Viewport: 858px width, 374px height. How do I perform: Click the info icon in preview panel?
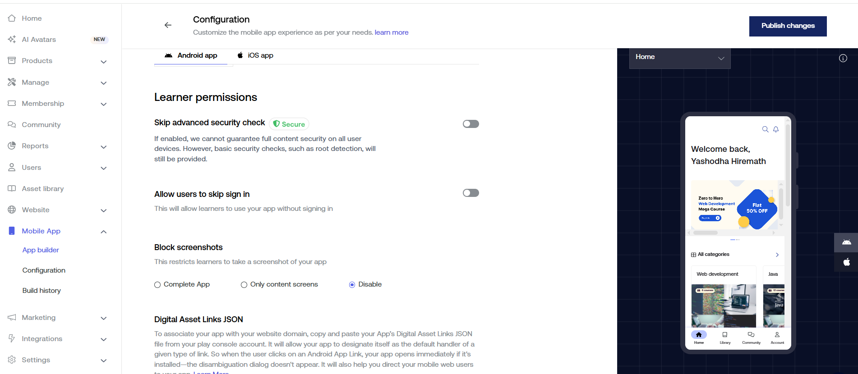coord(843,58)
